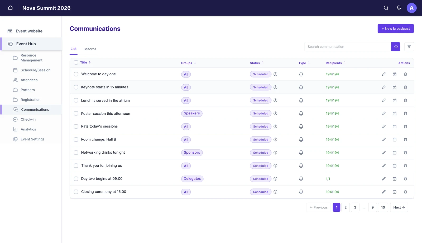Click the calendar icon for Room change: Hall B

coord(395,140)
